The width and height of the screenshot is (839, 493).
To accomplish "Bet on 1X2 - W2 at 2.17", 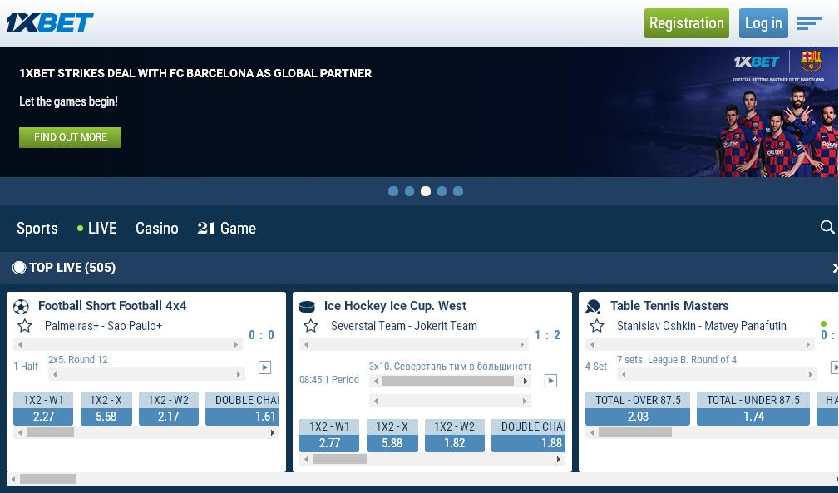I will [169, 409].
